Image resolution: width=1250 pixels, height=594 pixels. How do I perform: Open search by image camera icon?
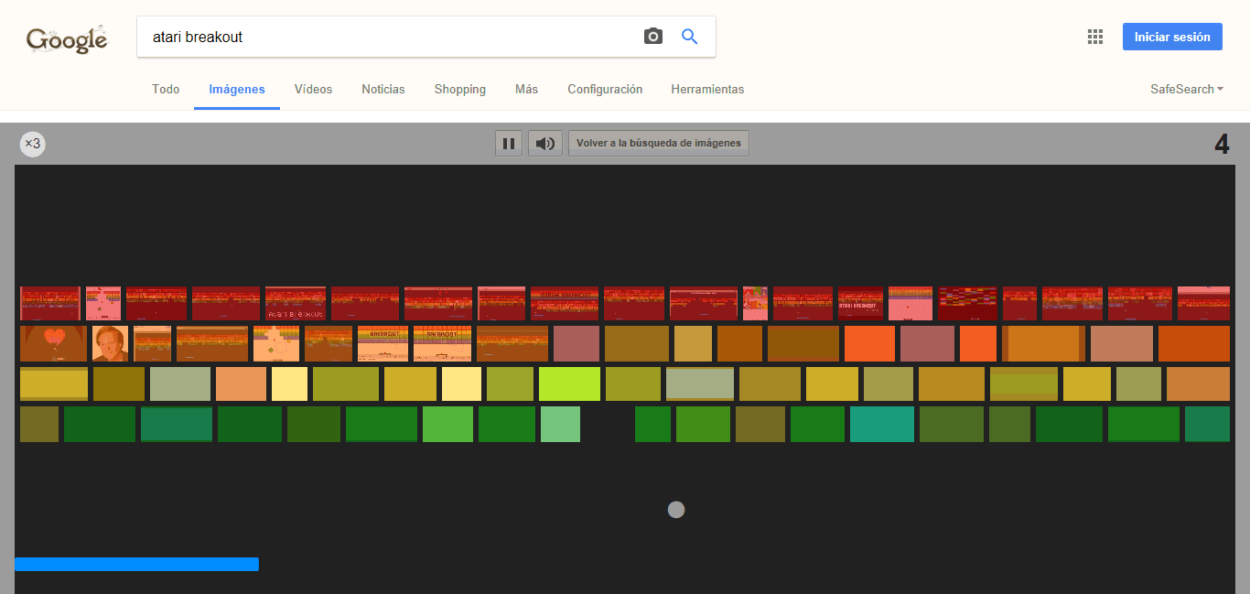pos(652,37)
